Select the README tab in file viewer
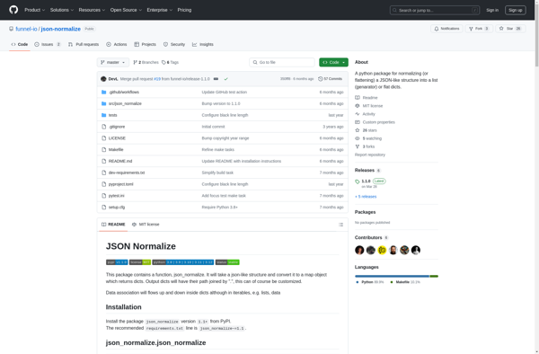Screen dimensions: 539x354 pos(113,225)
